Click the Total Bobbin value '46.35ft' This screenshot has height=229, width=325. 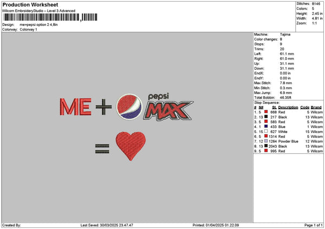click(x=285, y=98)
